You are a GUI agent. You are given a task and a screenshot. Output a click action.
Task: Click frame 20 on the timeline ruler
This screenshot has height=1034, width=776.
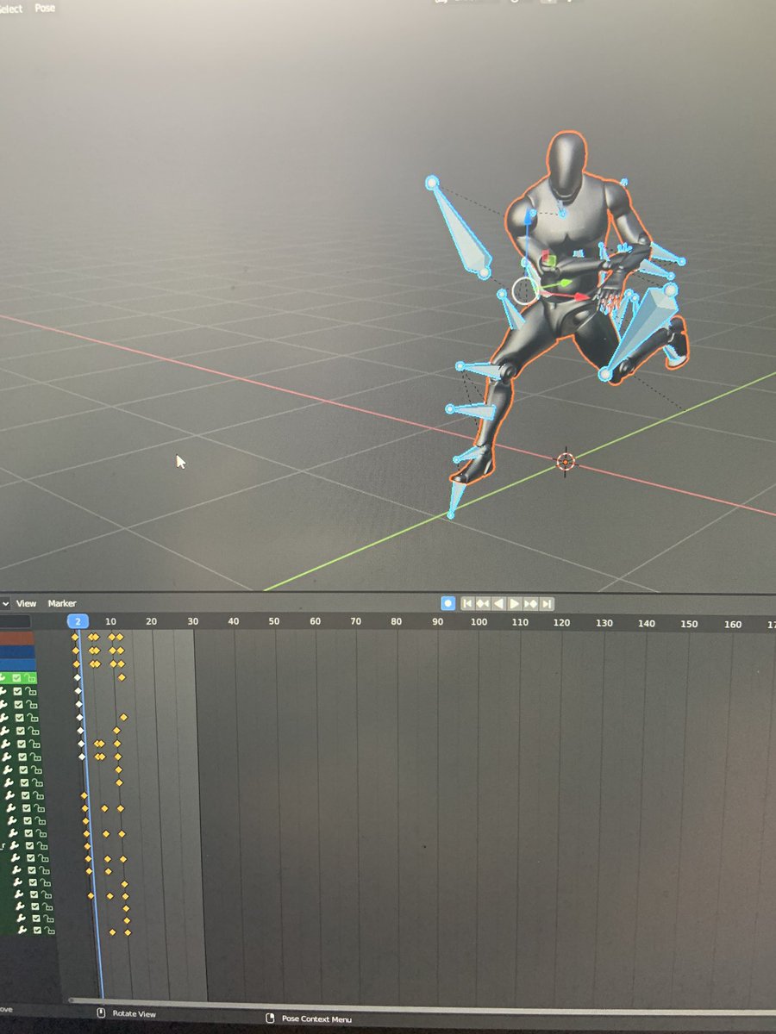pos(152,621)
